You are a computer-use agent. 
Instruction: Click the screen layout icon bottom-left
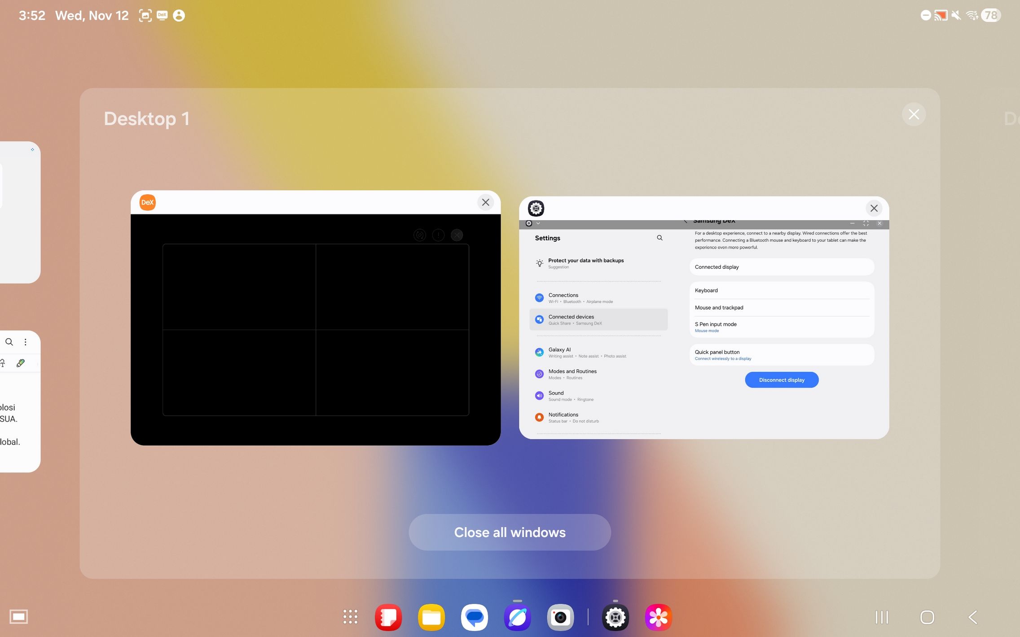(x=19, y=617)
